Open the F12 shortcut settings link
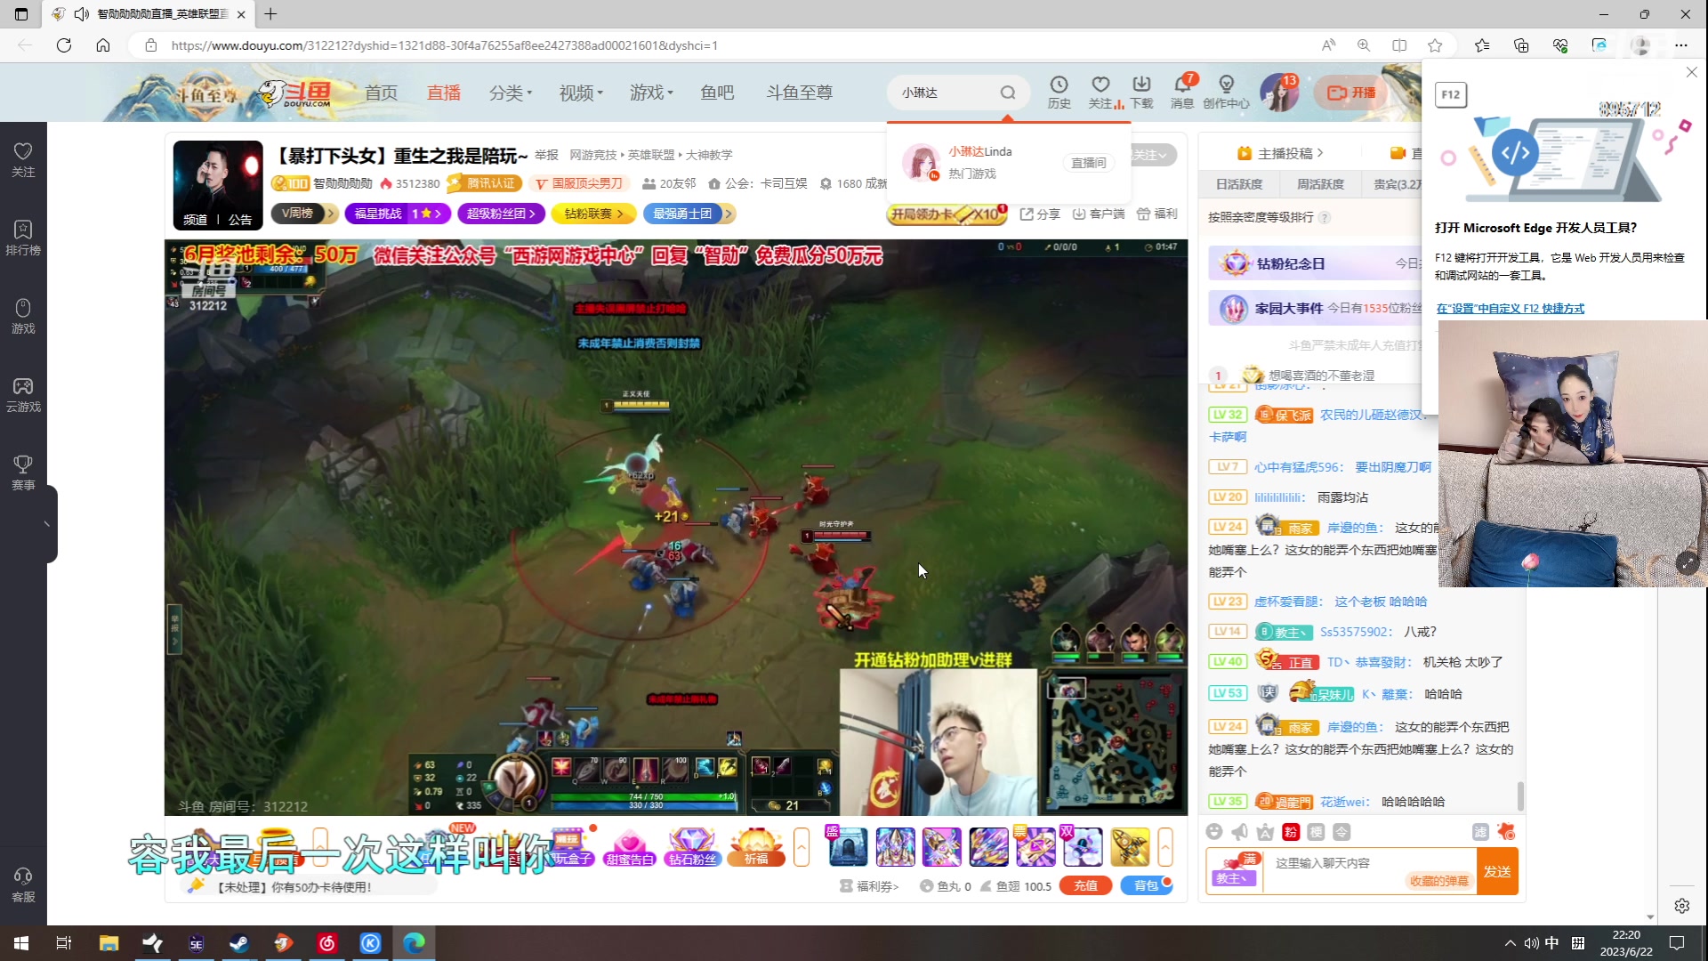This screenshot has width=1708, height=961. coord(1510,309)
